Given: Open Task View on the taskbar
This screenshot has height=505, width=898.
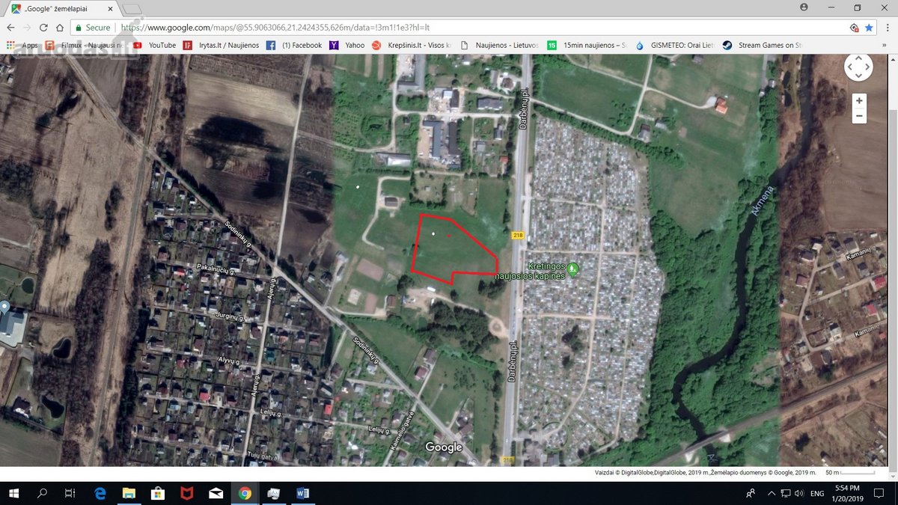Looking at the screenshot, I should click(x=70, y=493).
